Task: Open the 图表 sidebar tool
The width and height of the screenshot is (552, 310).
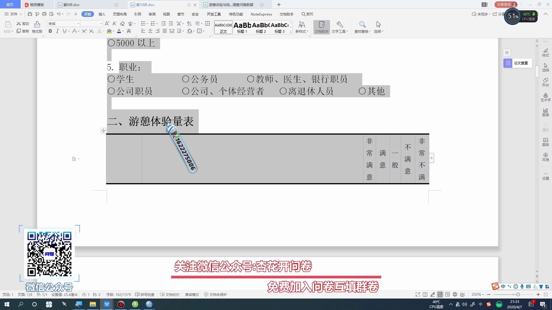Action: tap(545, 112)
